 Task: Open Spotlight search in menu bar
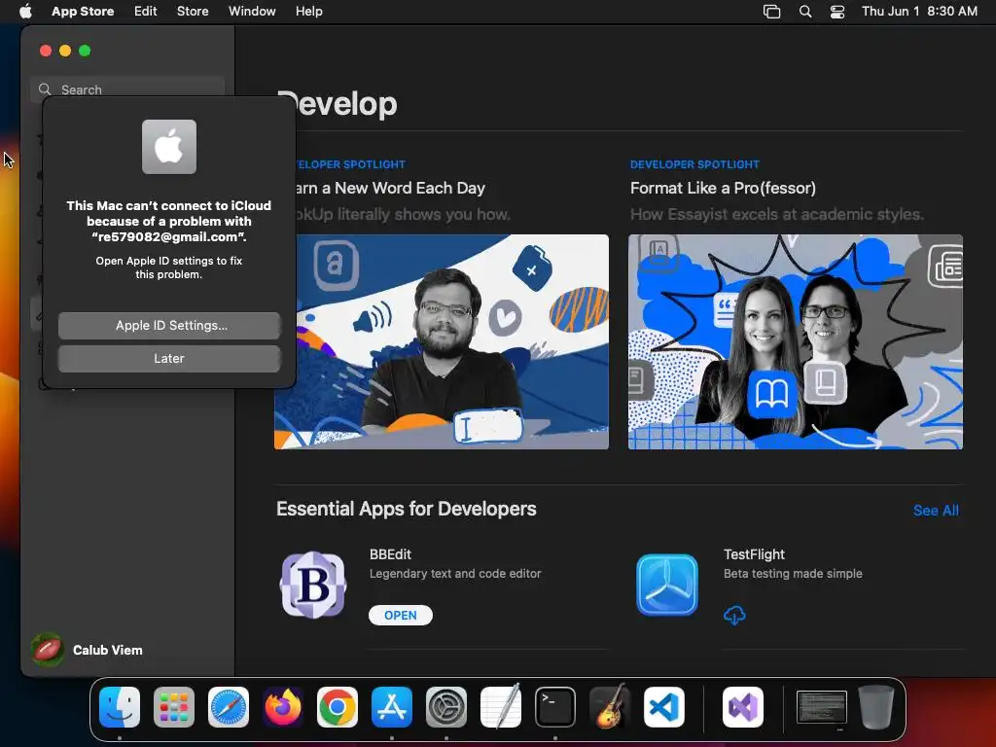click(804, 11)
